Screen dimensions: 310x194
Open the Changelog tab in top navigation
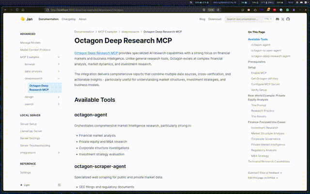click(x=68, y=19)
